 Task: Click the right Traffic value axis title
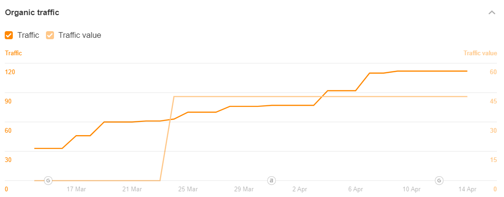[x=480, y=53]
